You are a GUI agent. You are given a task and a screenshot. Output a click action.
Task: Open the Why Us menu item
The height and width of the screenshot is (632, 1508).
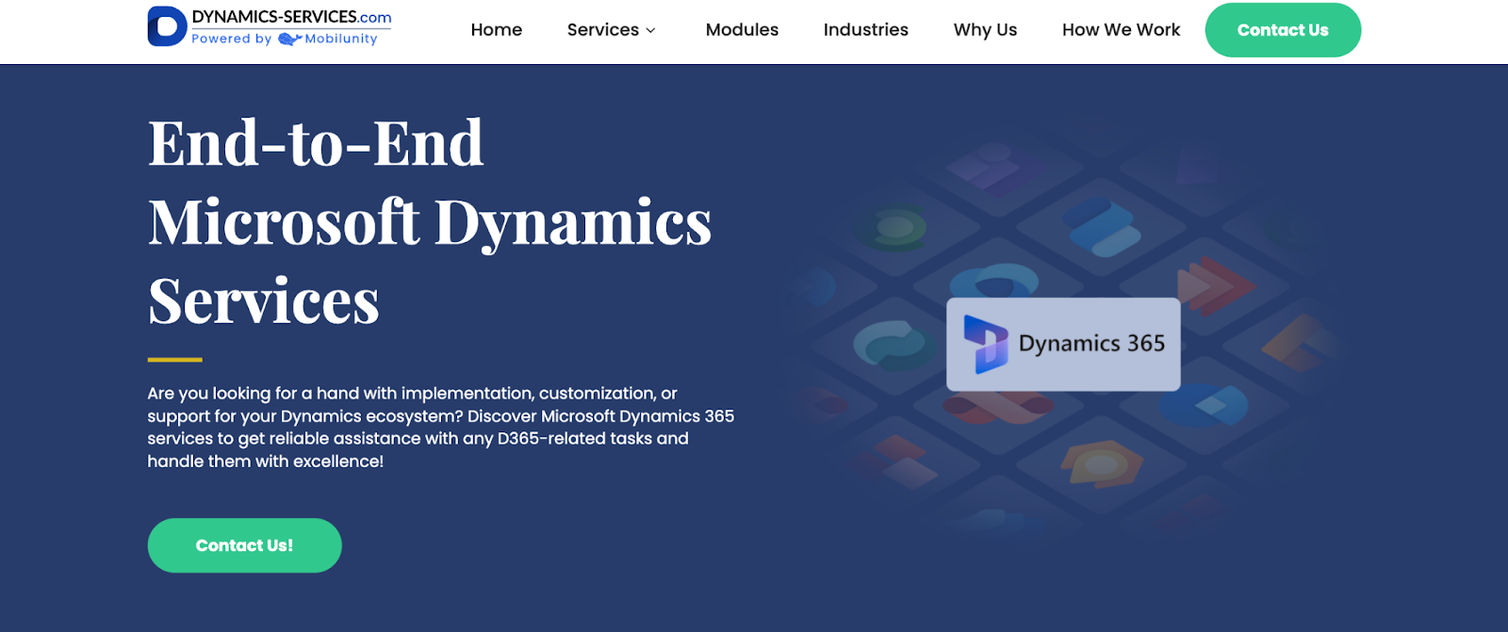pyautogui.click(x=985, y=30)
